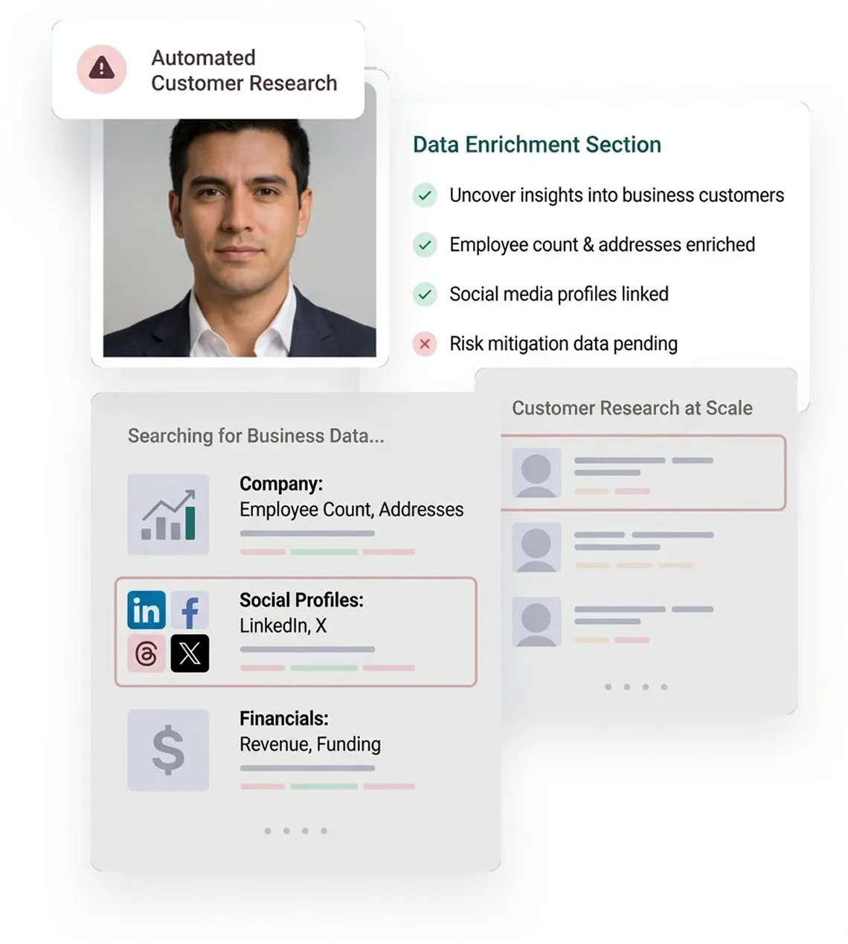Click the Data Enrichment Section heading
The image size is (848, 944).
[x=536, y=144]
